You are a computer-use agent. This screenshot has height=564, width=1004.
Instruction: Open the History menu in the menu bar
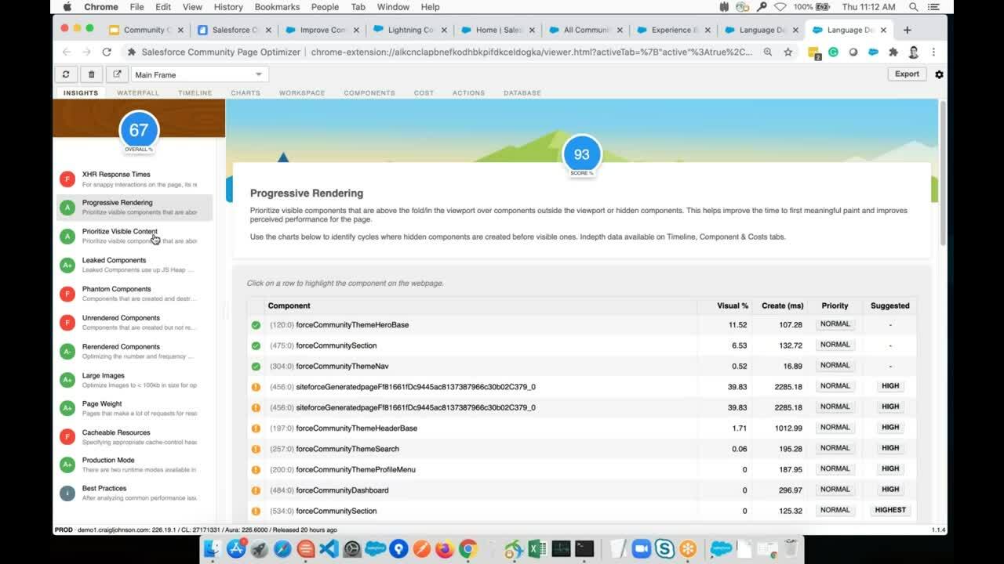[228, 7]
